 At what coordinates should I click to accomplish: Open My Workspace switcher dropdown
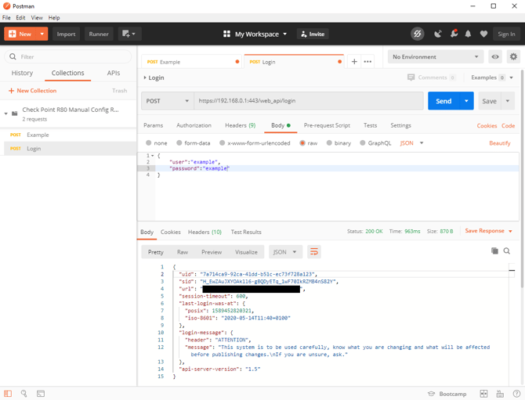click(x=255, y=34)
